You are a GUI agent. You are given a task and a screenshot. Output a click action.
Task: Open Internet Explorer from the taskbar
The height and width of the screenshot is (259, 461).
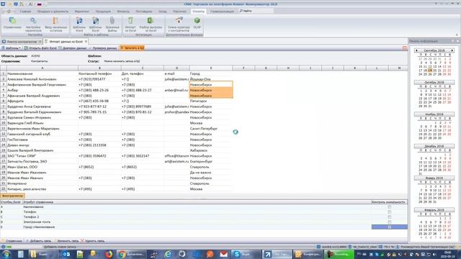click(x=168, y=254)
